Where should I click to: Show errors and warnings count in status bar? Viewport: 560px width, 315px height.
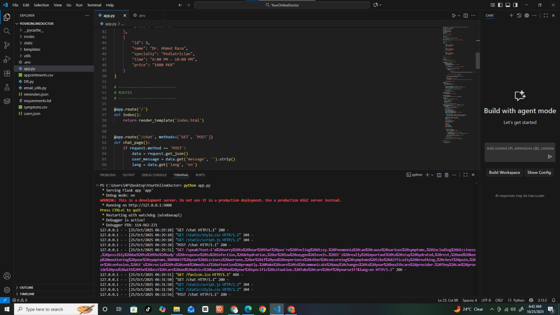tap(20, 300)
